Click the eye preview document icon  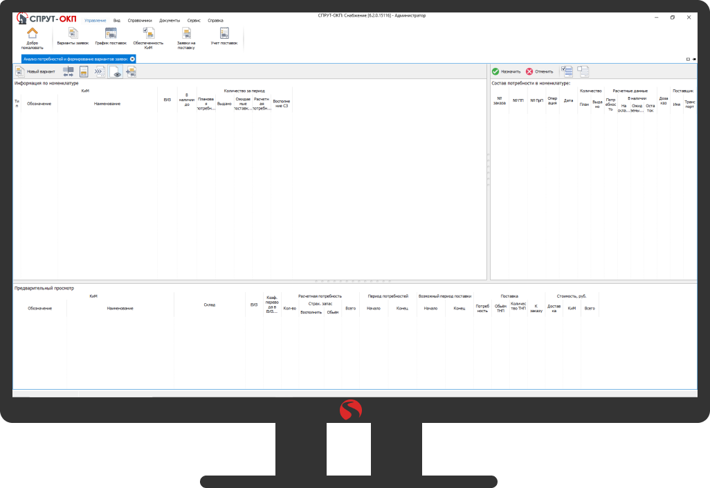click(x=116, y=71)
